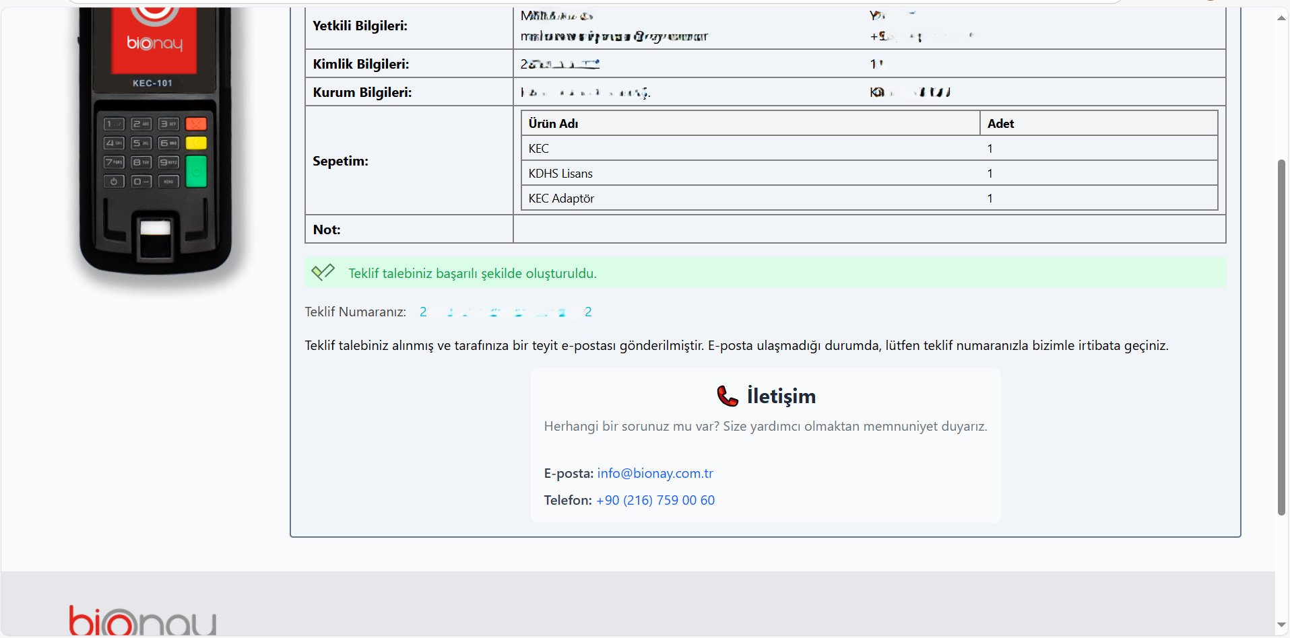Click the scroll down arrow of the page scrollbar
Screen dimensions: 1290x638
1281,625
